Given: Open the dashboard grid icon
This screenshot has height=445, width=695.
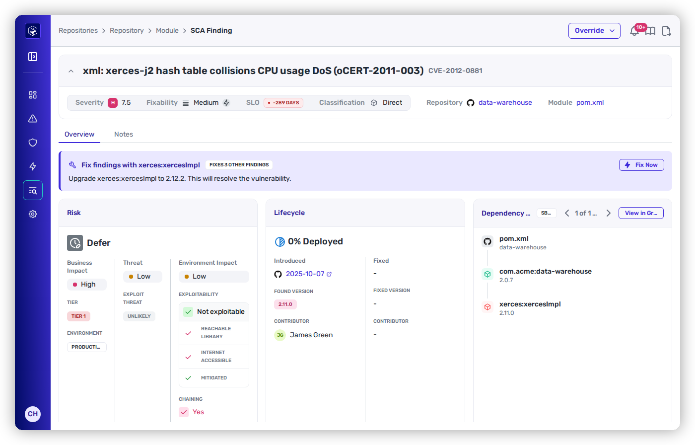Looking at the screenshot, I should tap(33, 95).
